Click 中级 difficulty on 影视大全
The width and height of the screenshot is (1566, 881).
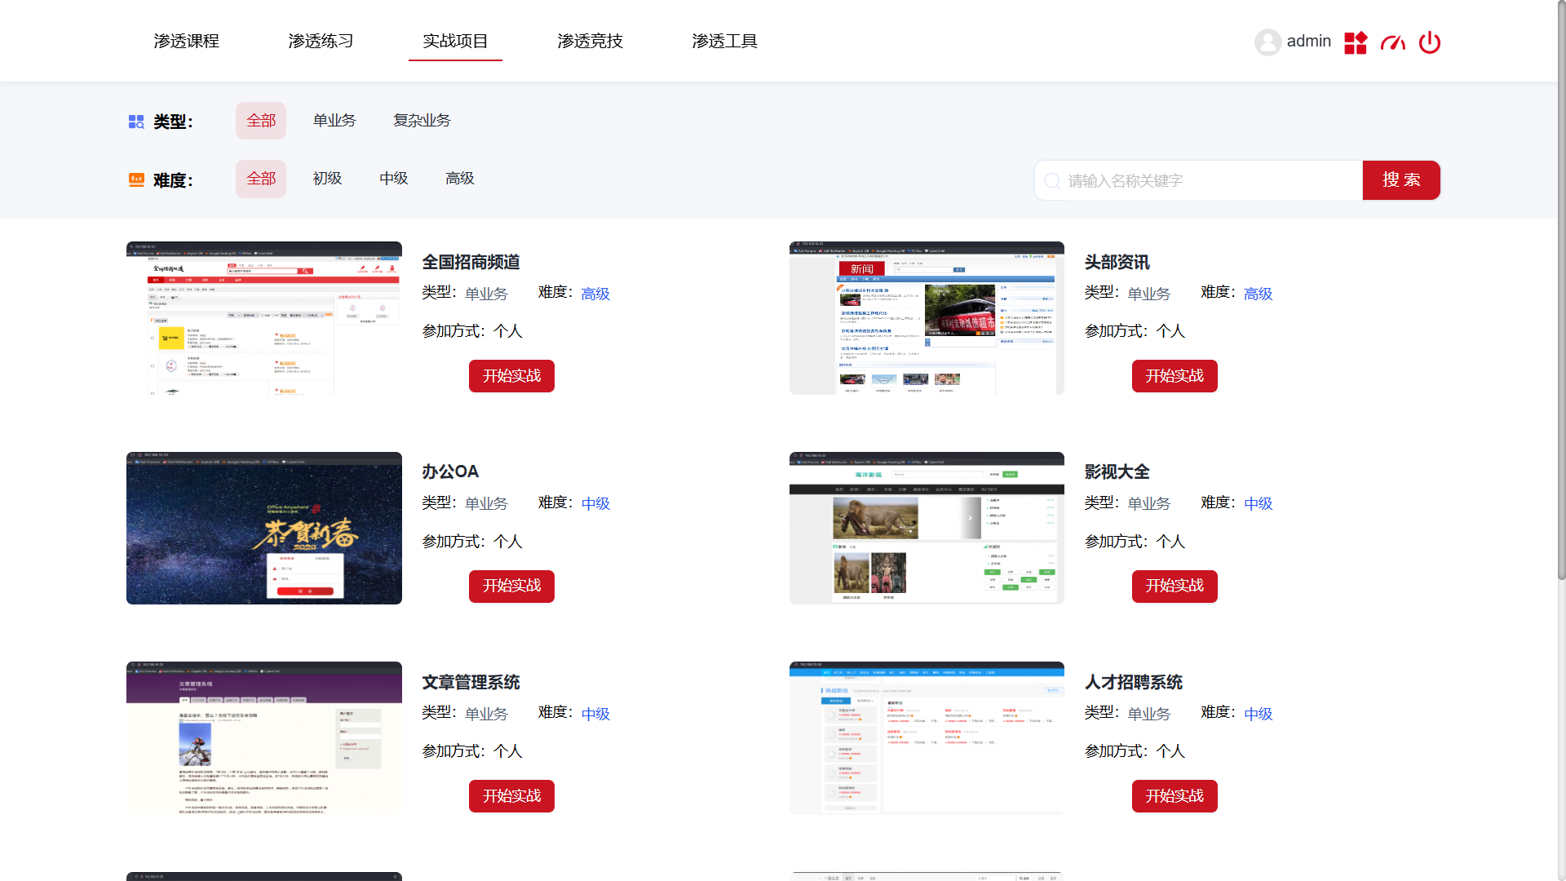(x=1258, y=503)
